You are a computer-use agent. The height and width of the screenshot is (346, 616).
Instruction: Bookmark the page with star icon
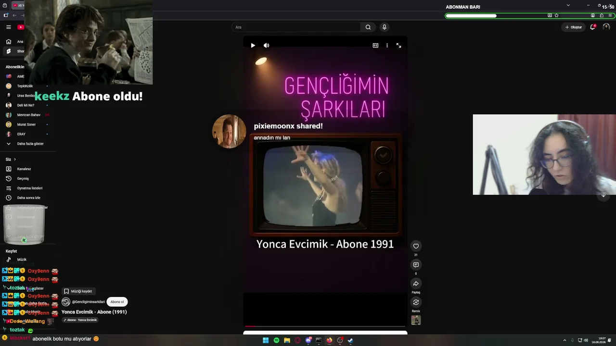point(557,15)
